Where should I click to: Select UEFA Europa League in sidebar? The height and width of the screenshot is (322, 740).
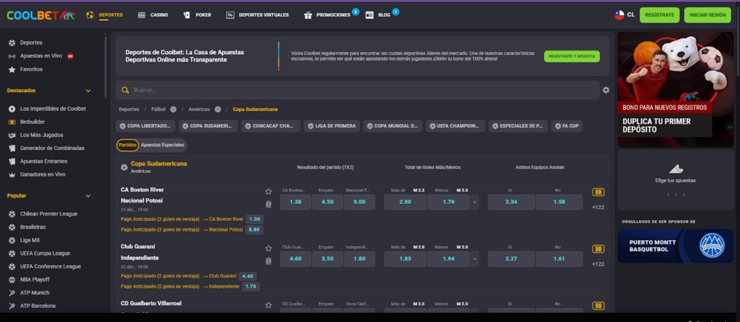pos(45,253)
